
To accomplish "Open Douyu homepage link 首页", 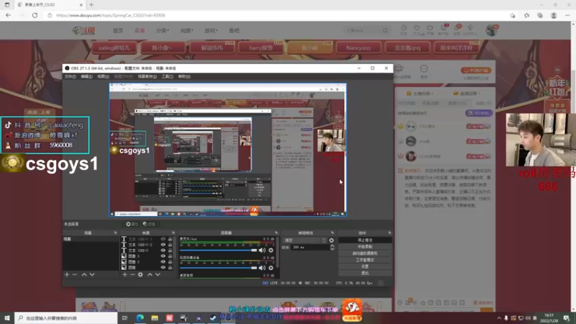I will 118,30.
